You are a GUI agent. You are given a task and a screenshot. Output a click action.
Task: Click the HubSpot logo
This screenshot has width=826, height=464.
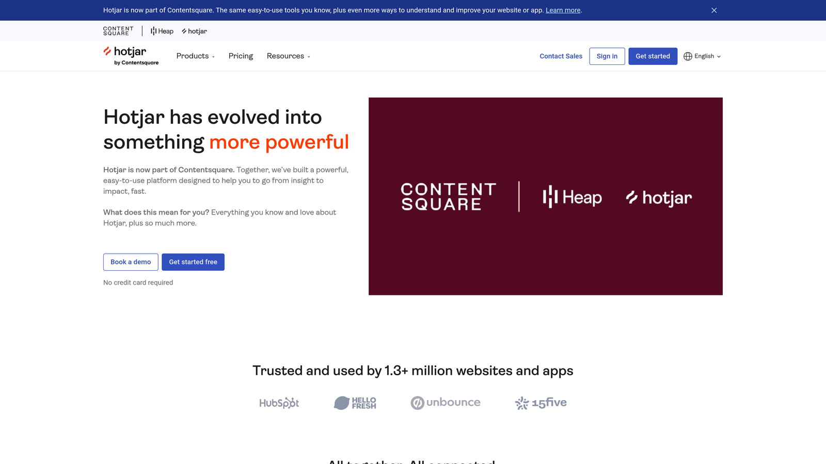coord(279,403)
